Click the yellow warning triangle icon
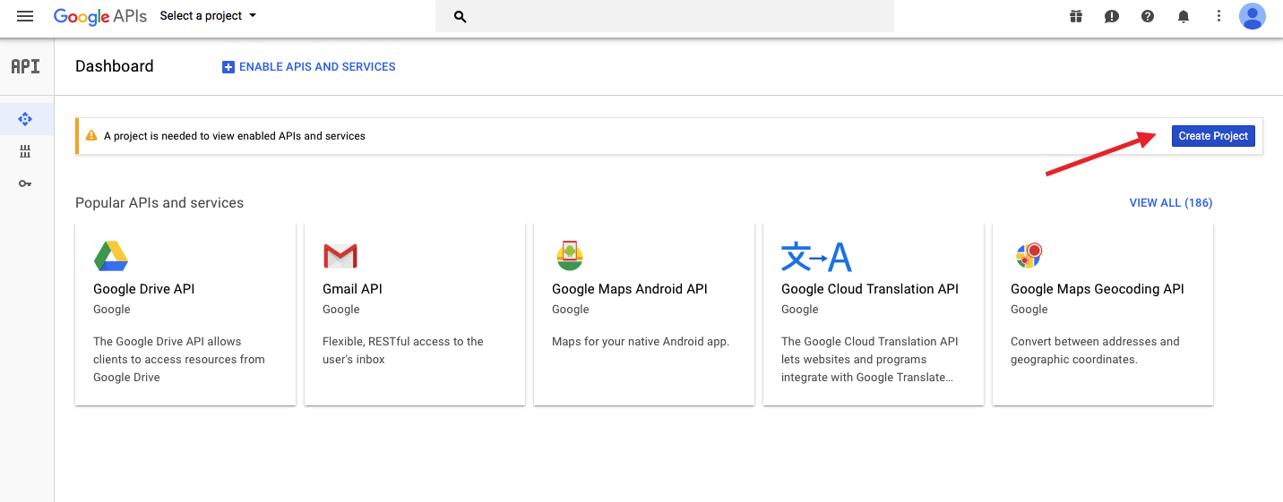Screen dimensions: 1283x502 pyautogui.click(x=91, y=136)
